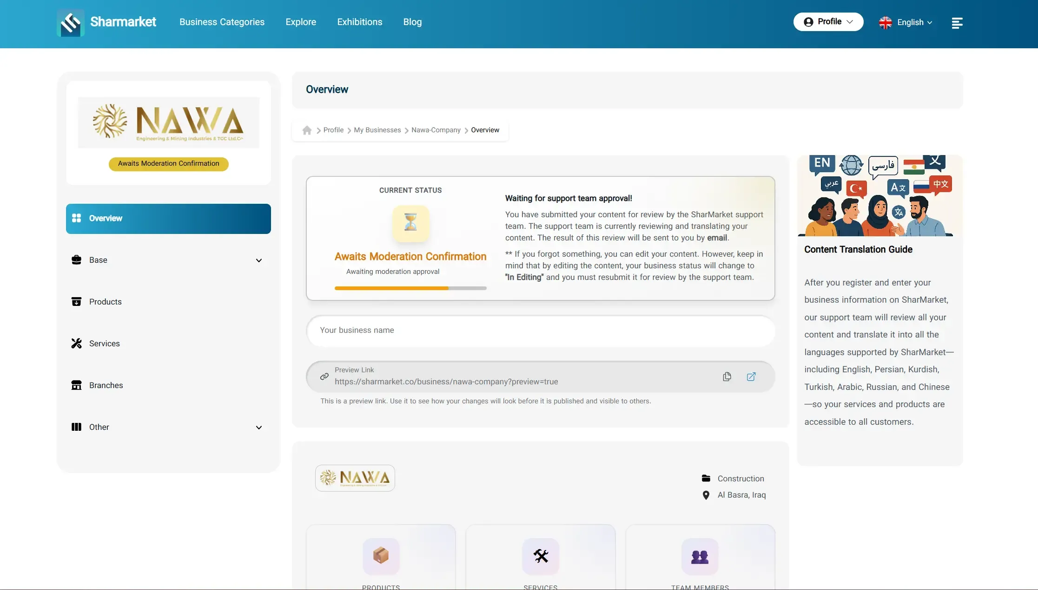Click the Preview Link URL field
Viewport: 1038px width, 590px height.
tap(541, 376)
